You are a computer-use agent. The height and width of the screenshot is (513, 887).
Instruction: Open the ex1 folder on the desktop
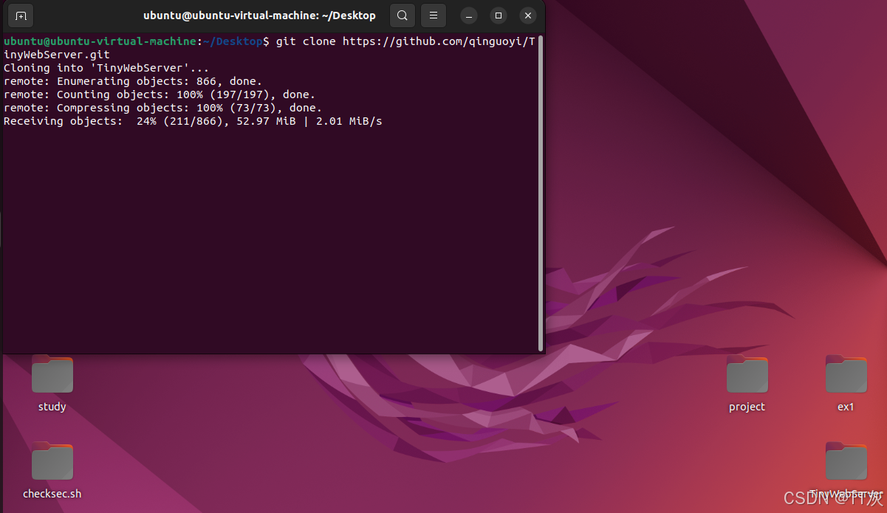click(846, 374)
